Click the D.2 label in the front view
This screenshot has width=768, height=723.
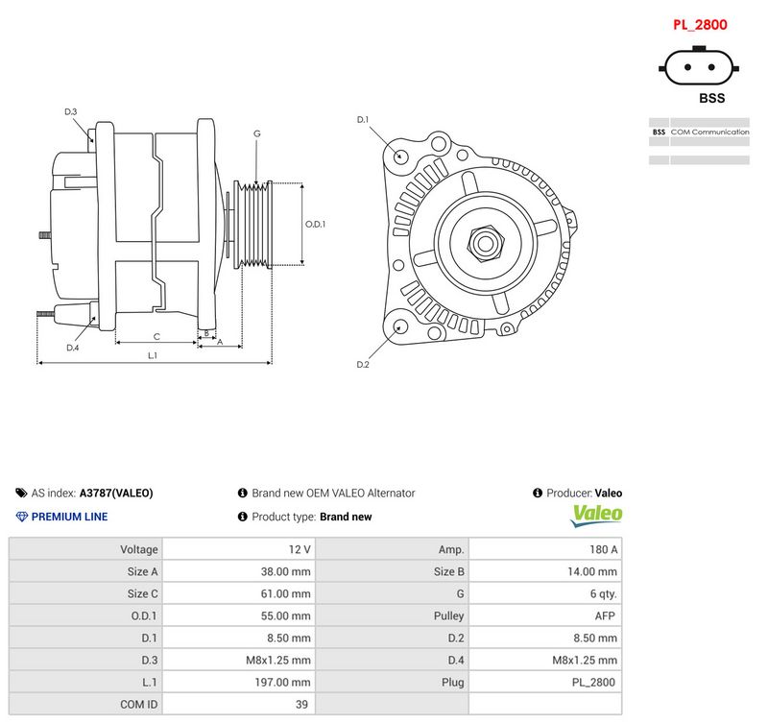click(x=363, y=365)
